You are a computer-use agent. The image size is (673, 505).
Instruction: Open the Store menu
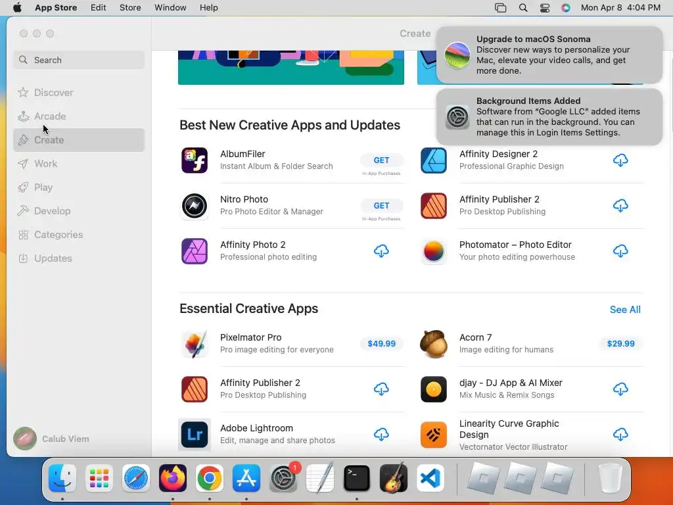pos(130,8)
